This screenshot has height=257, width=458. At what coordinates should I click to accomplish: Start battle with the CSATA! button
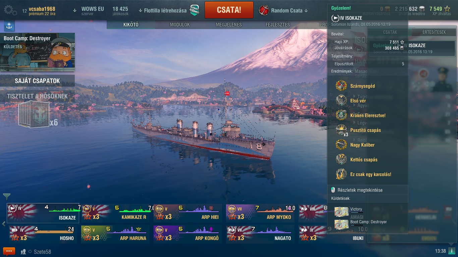[x=229, y=10]
